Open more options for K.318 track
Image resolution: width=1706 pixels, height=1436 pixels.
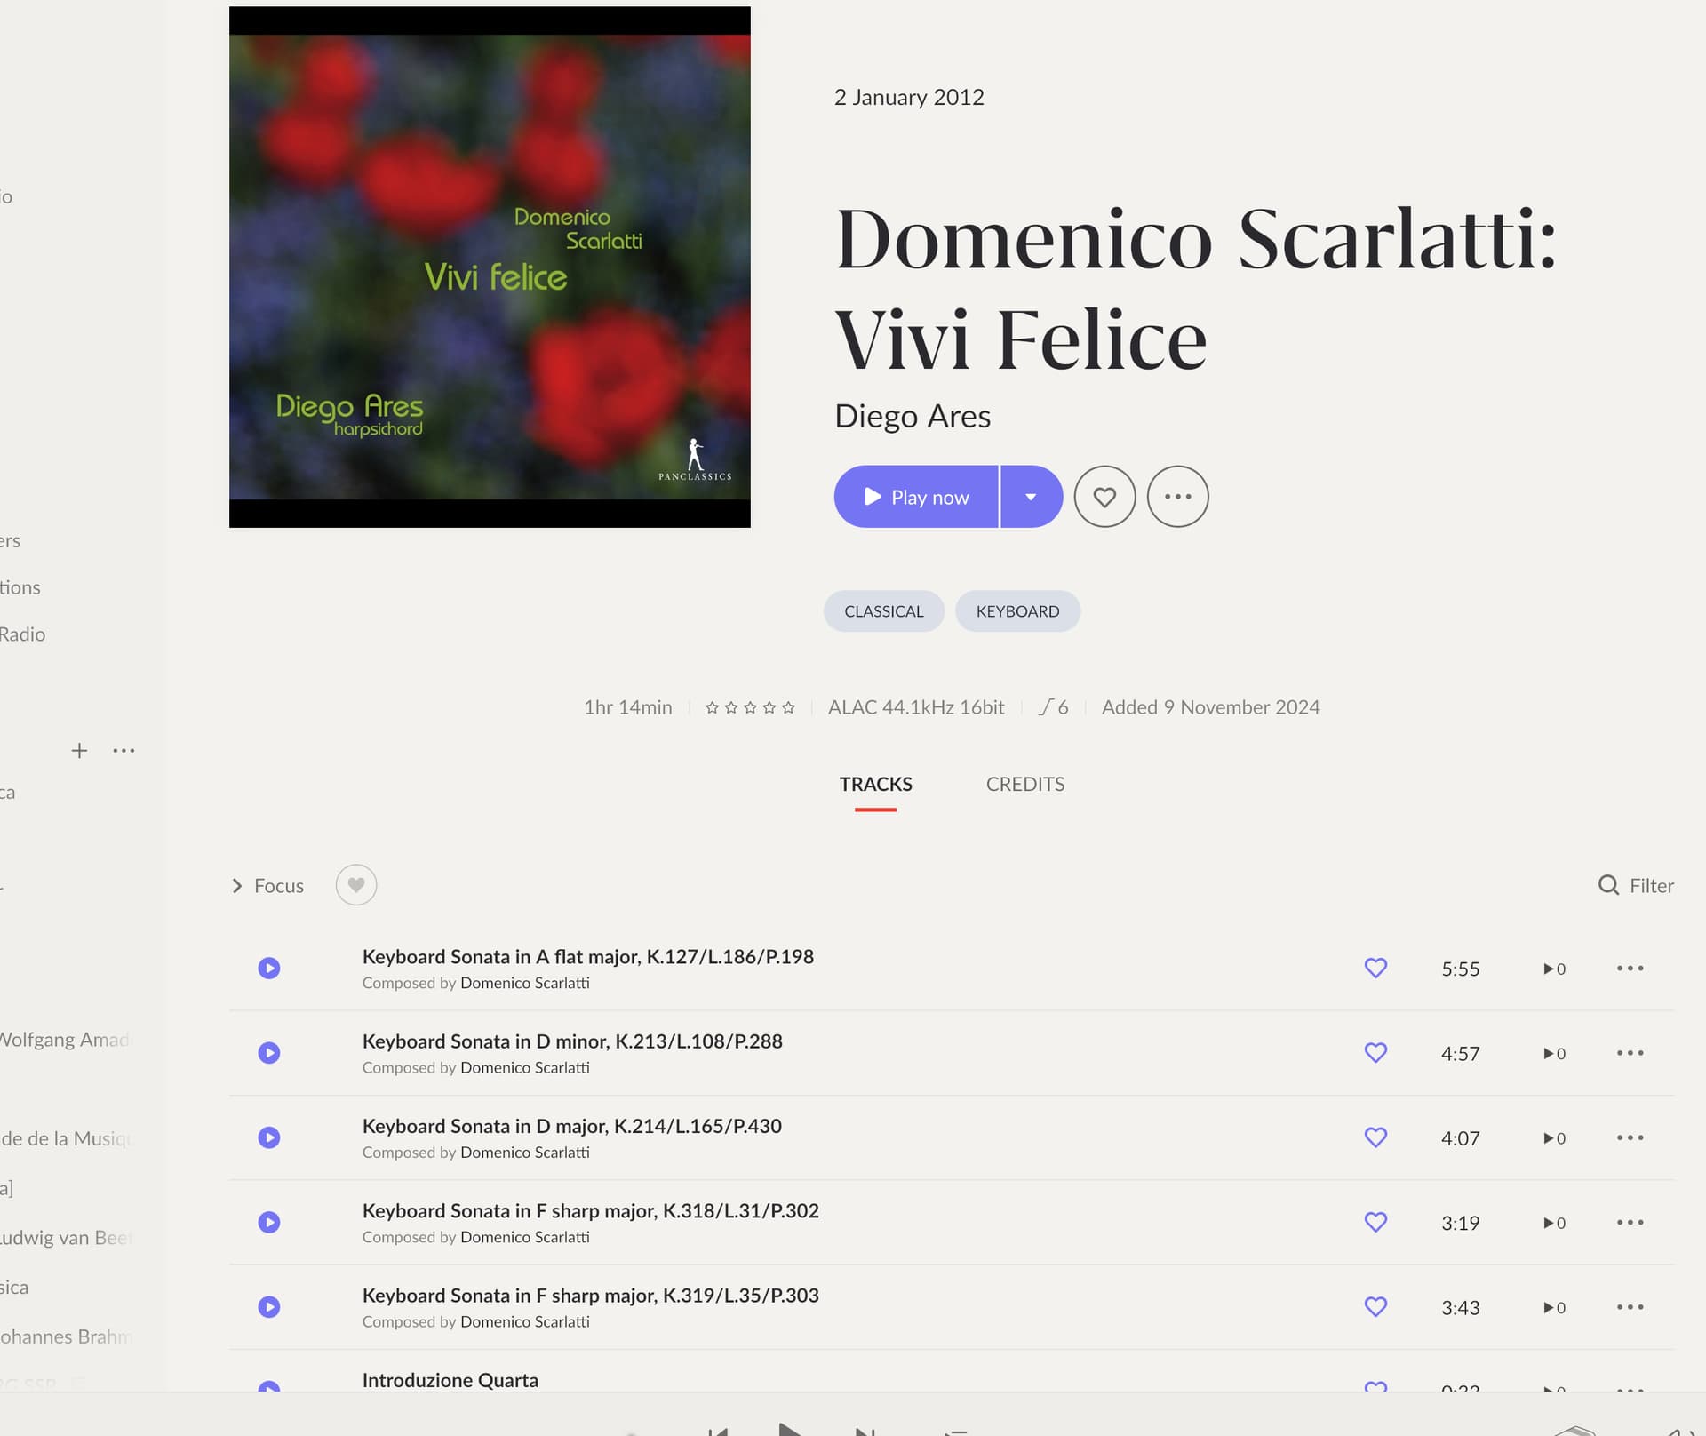point(1630,1222)
